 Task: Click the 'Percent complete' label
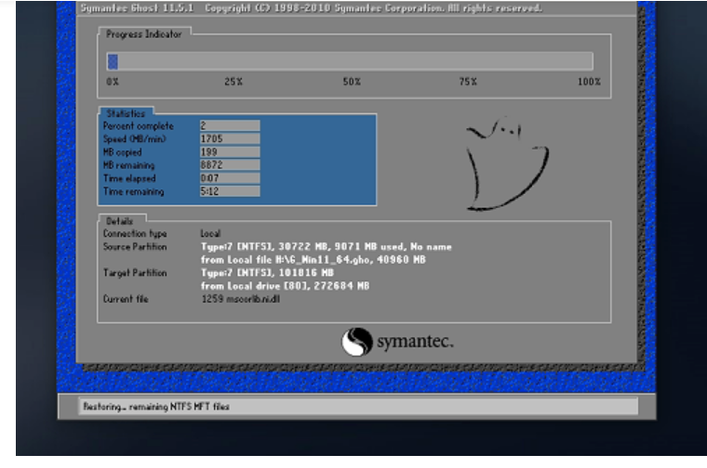(x=138, y=126)
